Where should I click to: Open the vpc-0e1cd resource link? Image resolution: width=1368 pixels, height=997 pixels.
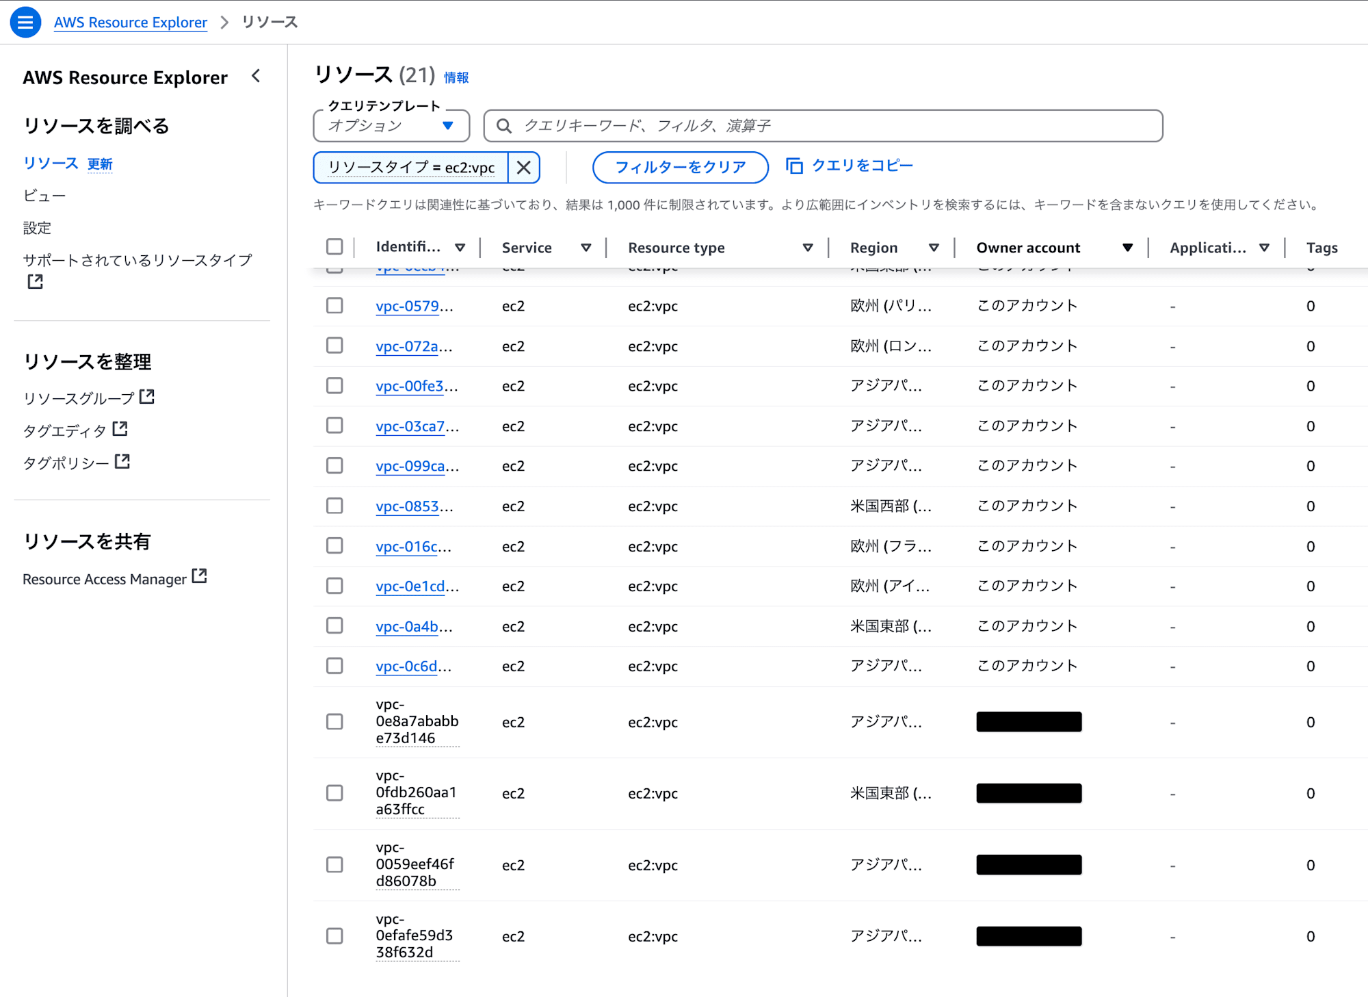417,586
